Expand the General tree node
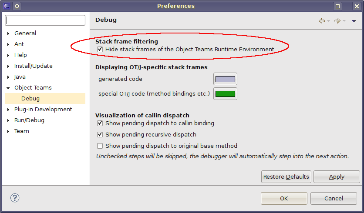This screenshot has height=213, width=364. click(x=8, y=33)
